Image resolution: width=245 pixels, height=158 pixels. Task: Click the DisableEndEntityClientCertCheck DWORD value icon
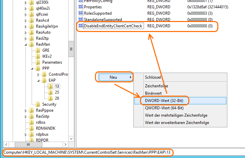click(80, 26)
